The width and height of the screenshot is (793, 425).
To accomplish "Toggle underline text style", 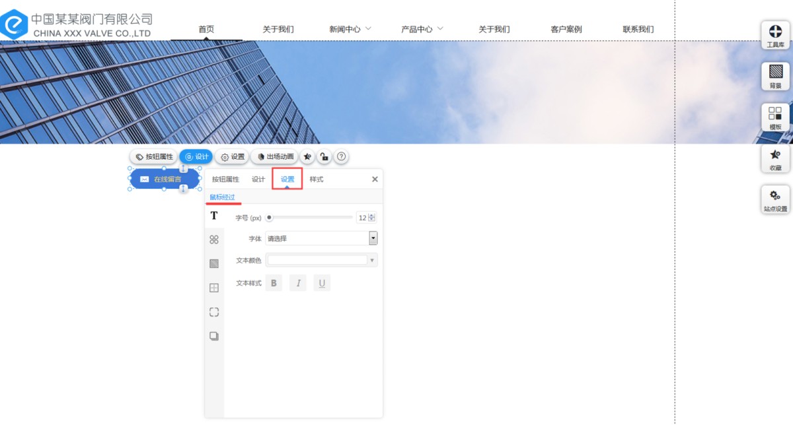I will tap(322, 283).
